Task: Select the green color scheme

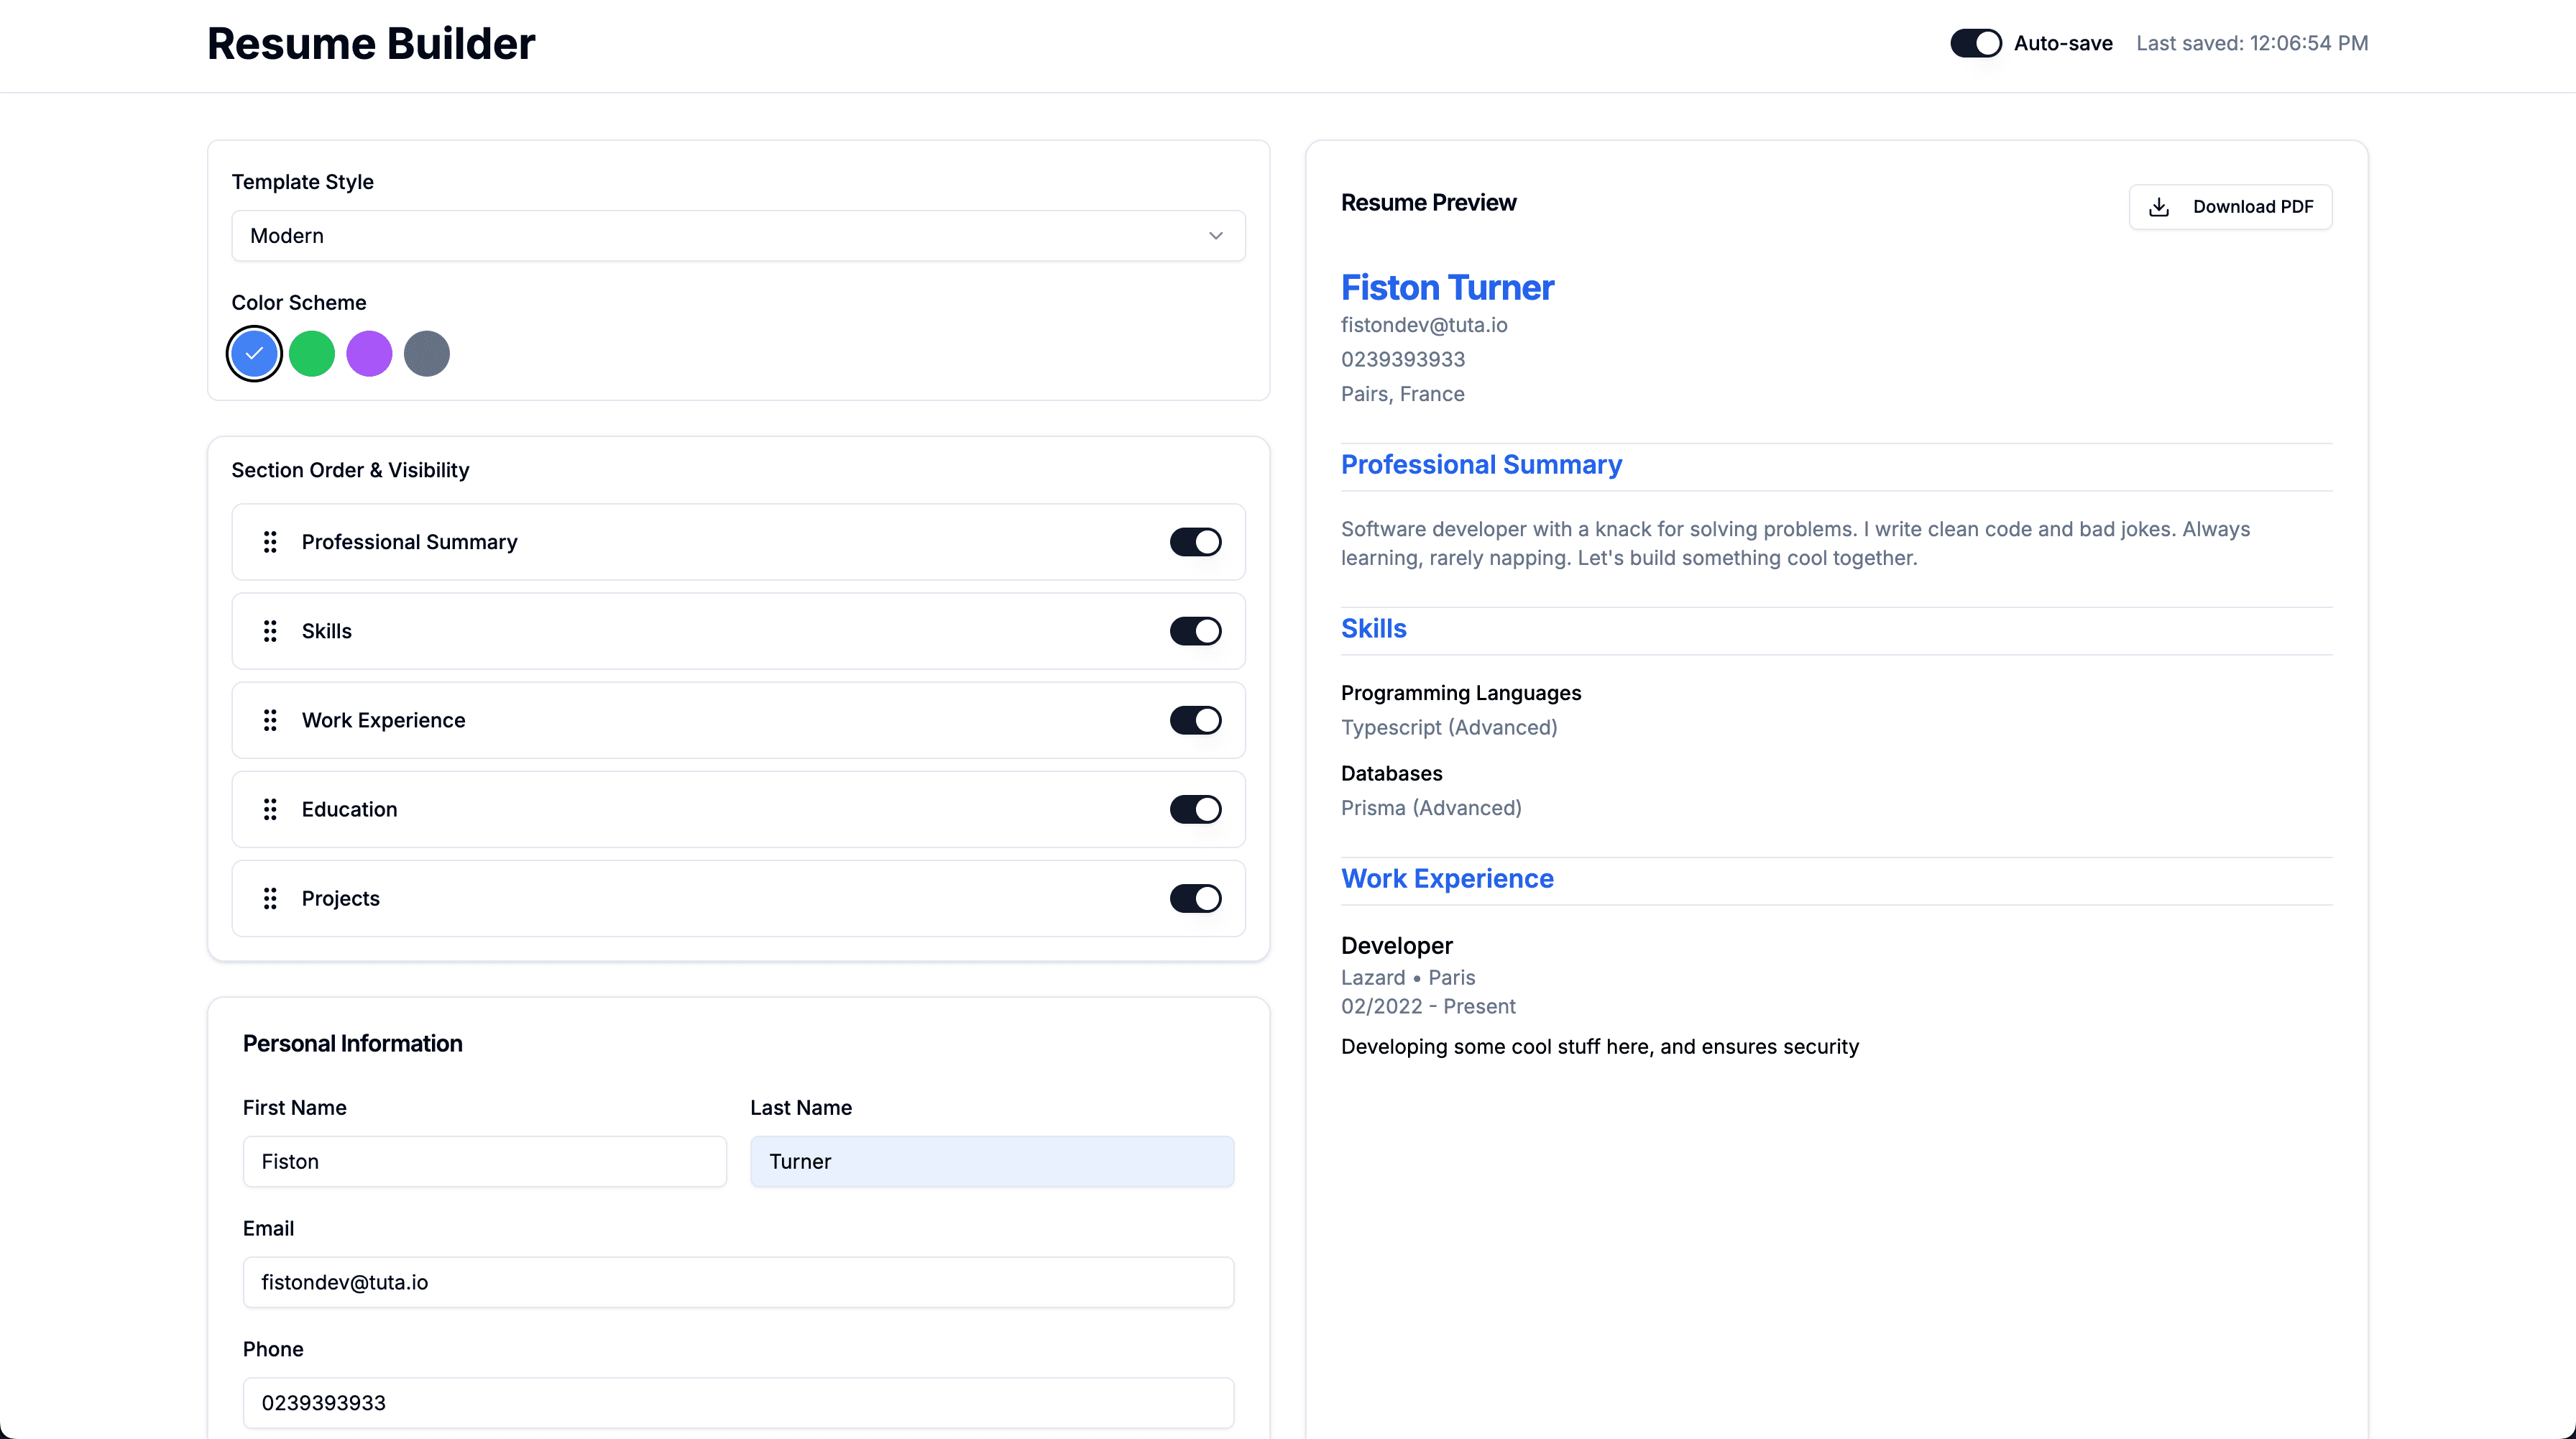Action: coord(311,353)
